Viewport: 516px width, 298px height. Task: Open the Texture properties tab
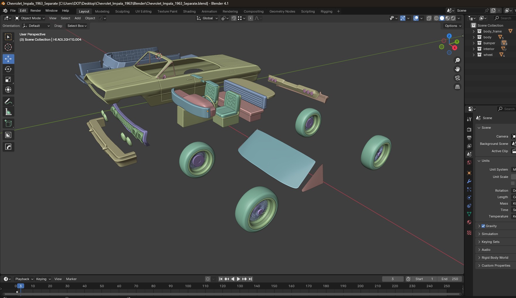(469, 233)
